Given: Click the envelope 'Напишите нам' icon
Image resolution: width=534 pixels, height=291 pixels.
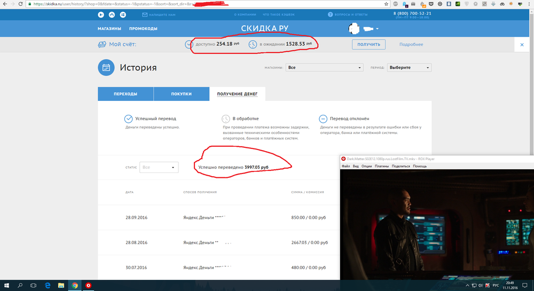Looking at the screenshot, I should (x=145, y=14).
